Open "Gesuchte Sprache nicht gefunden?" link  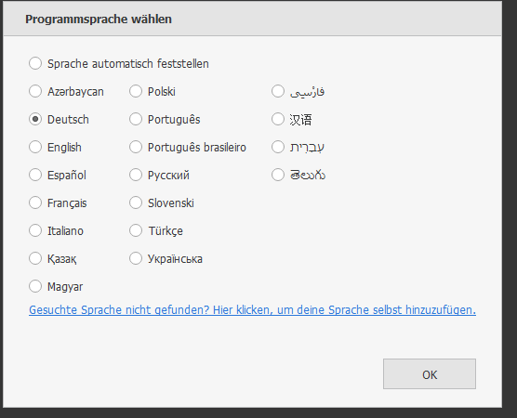coord(252,310)
